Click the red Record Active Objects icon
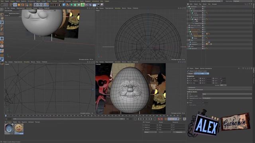 [159, 119]
